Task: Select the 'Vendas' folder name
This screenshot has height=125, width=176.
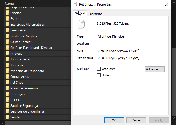Action: pyautogui.click(x=16, y=117)
